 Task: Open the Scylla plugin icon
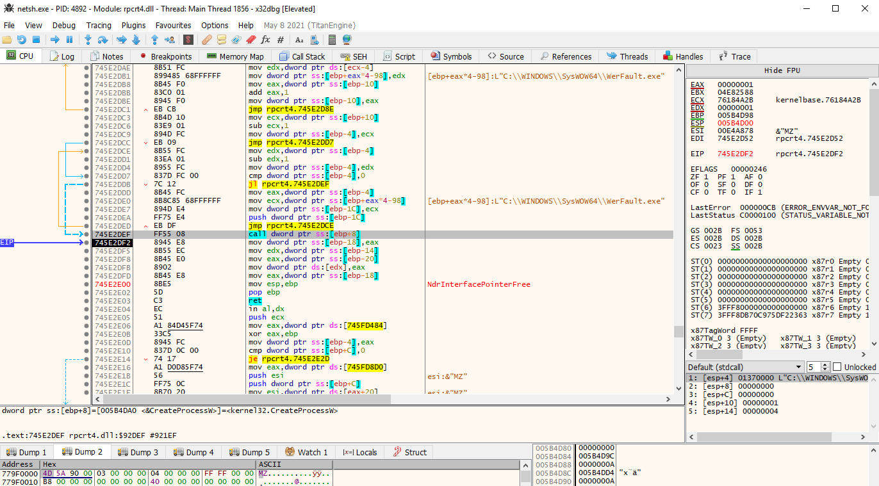pyautogui.click(x=188, y=40)
